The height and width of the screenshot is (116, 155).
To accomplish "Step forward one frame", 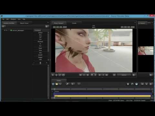I will click(x=103, y=75).
